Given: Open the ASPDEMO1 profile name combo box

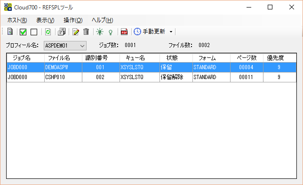Looking at the screenshot, I should pyautogui.click(x=65, y=46).
